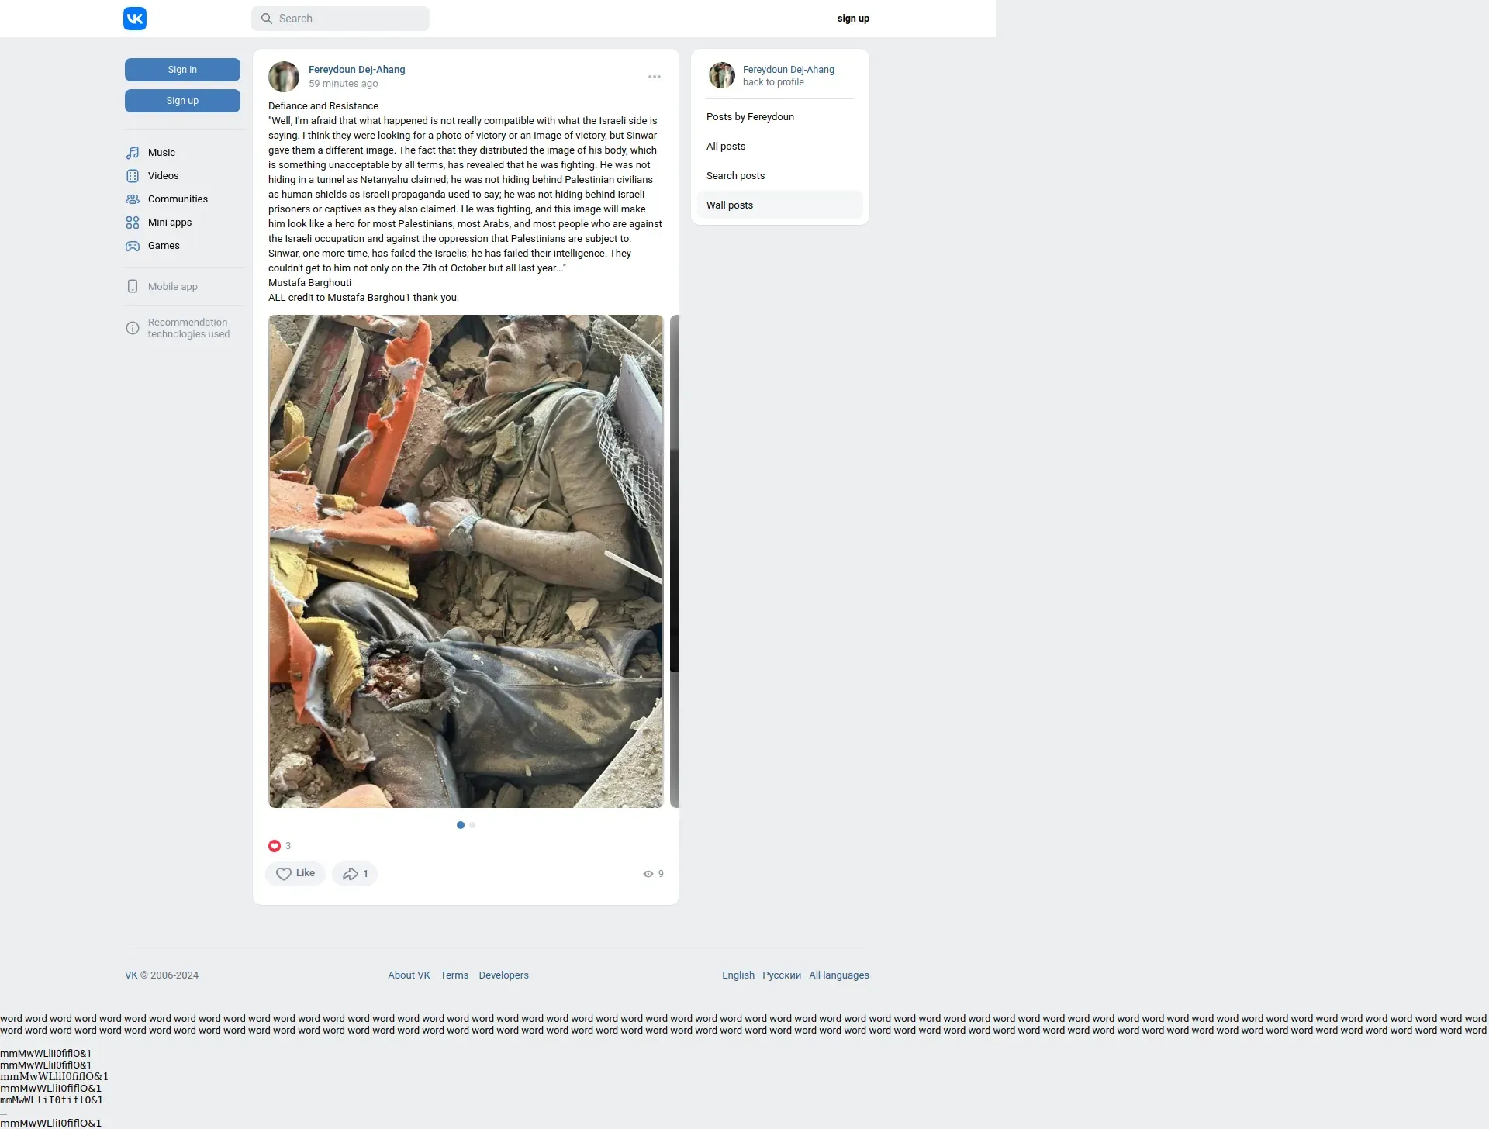The height and width of the screenshot is (1129, 1489).
Task: Open the Games section
Action: tap(164, 246)
